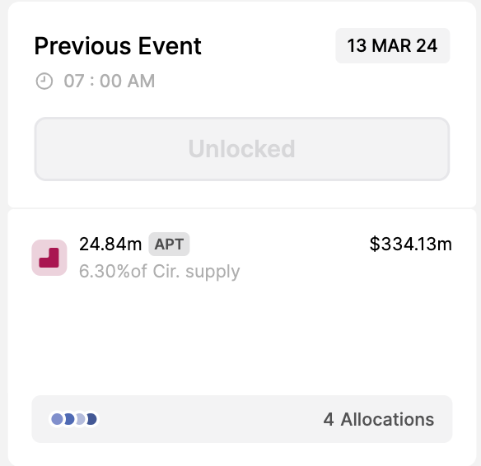The image size is (481, 466).
Task: Click the percent figure 6.30%
Action: (x=105, y=272)
